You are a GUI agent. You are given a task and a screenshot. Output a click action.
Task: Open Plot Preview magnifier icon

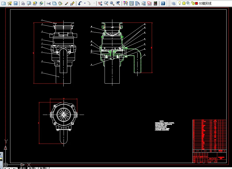[29, 3]
